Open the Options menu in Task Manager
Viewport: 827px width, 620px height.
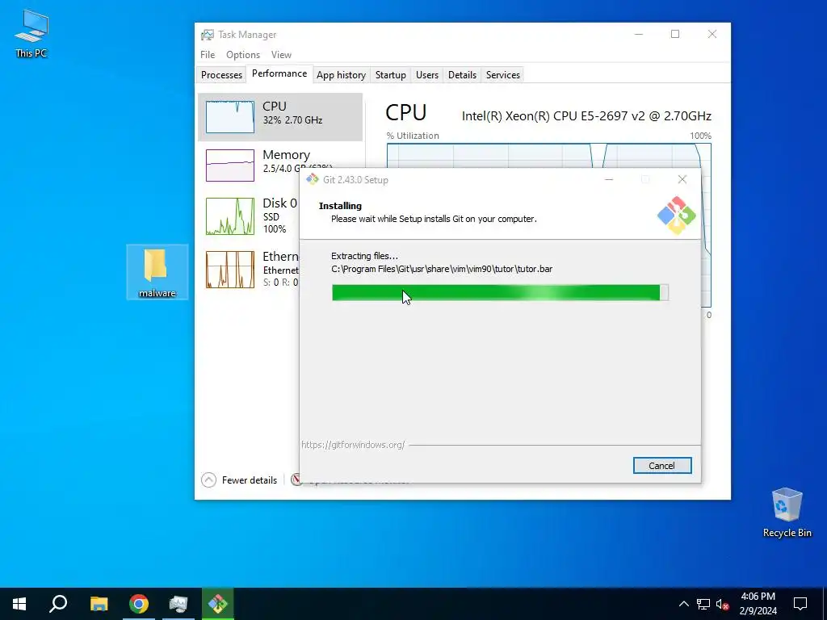(243, 55)
